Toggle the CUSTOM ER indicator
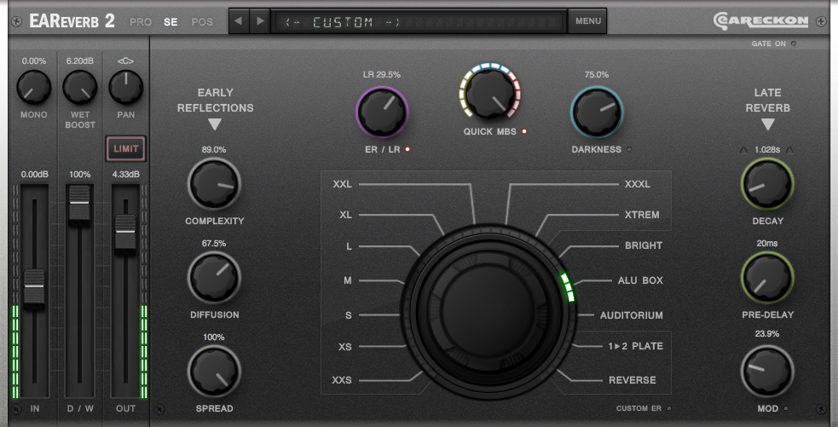The image size is (838, 427). pyautogui.click(x=668, y=408)
